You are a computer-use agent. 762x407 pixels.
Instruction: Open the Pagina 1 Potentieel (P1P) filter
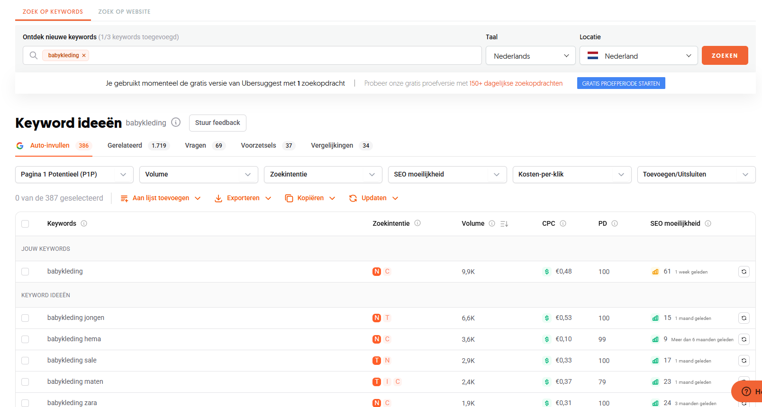click(x=74, y=175)
